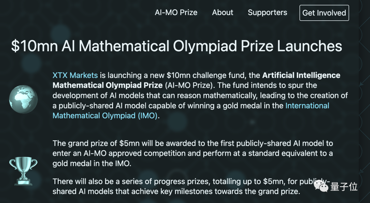The width and height of the screenshot is (370, 203).
Task: Open the Supporters section
Action: coord(267,13)
